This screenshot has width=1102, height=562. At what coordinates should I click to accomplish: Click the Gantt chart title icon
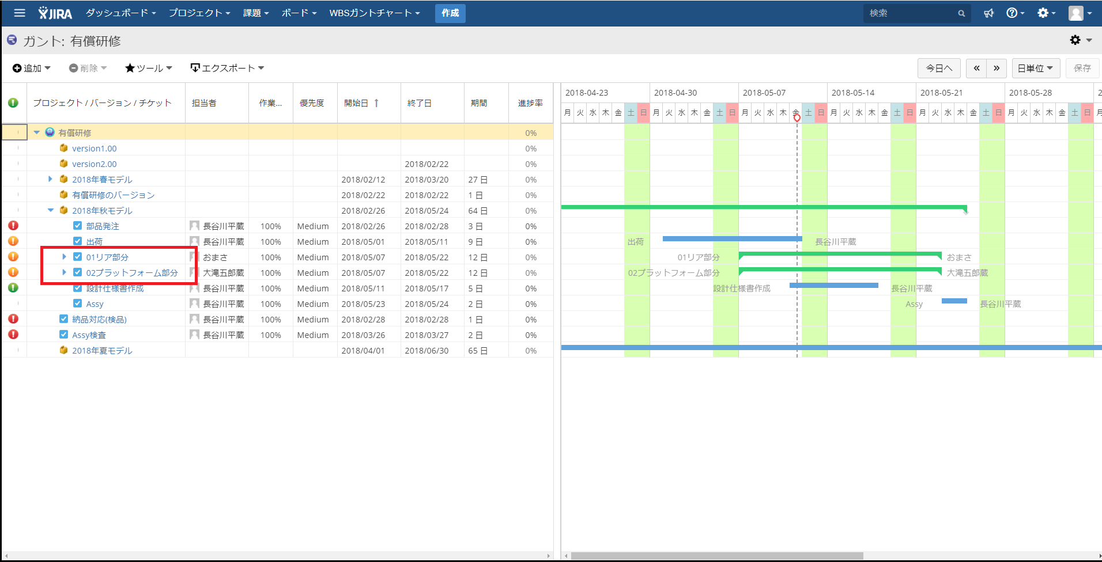click(12, 40)
